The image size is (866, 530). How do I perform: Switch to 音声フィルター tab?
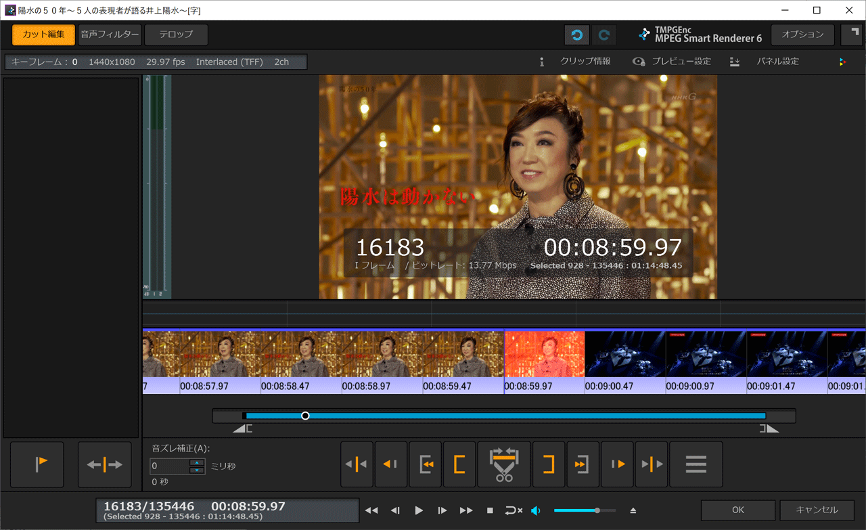point(110,35)
